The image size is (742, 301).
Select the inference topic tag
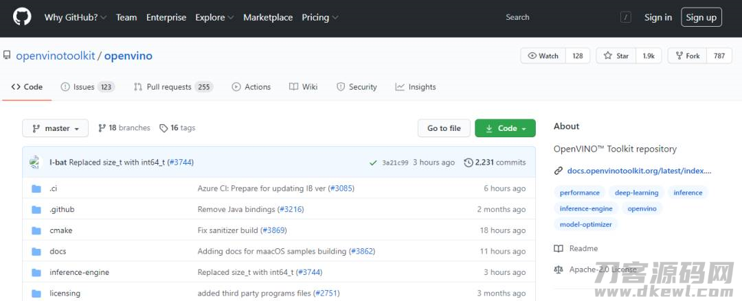click(688, 193)
